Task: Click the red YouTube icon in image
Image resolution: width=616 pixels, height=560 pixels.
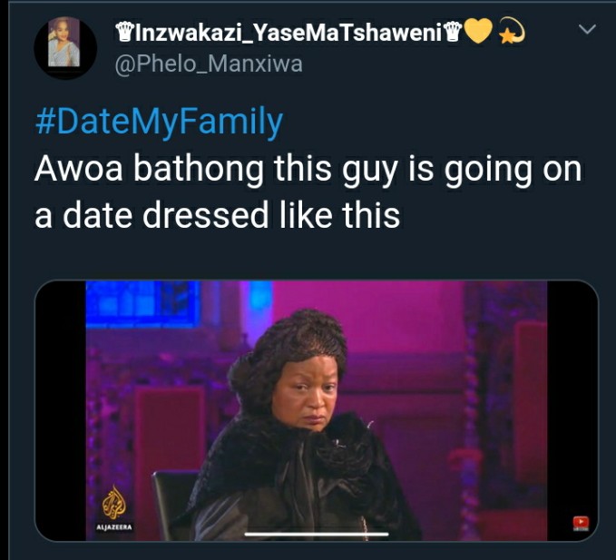Action: 581,523
